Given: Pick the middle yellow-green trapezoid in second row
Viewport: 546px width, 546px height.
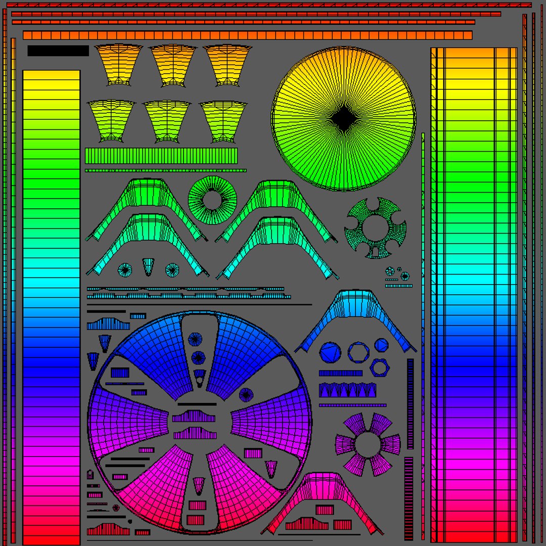Looking at the screenshot, I should coord(167,121).
